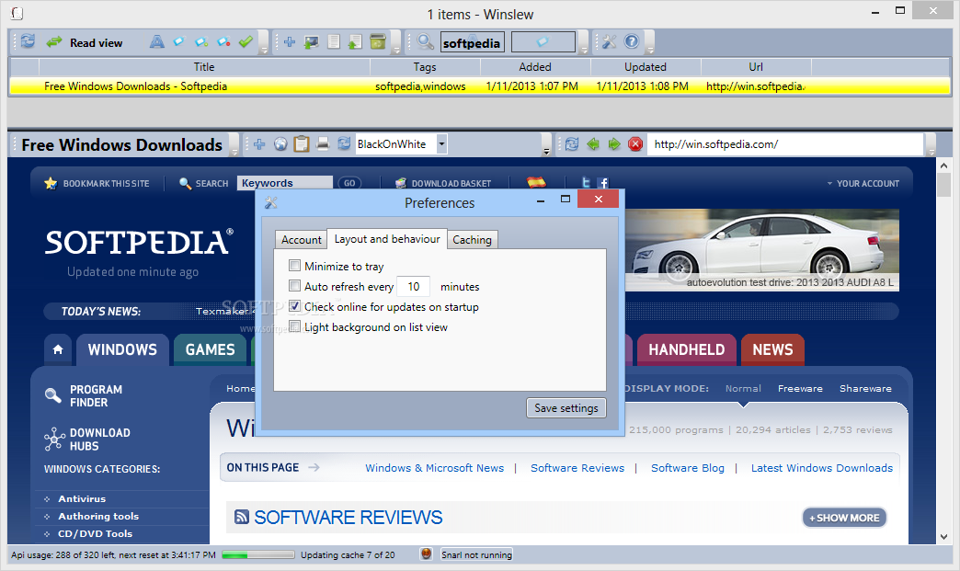
Task: Click the green checkmark icon
Action: tap(246, 41)
